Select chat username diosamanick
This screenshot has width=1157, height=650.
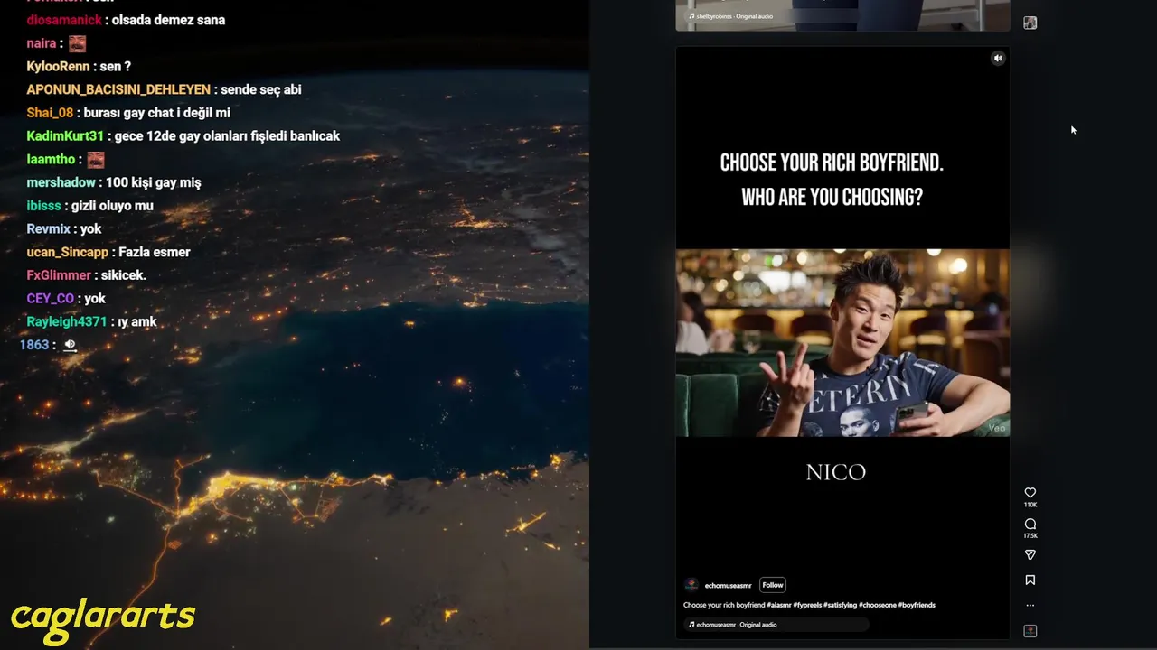point(64,20)
